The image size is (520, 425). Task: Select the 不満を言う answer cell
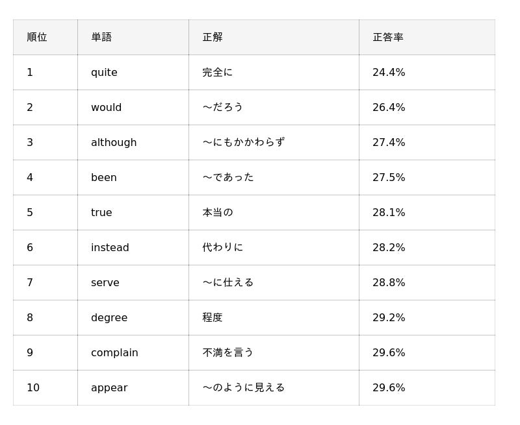[274, 353]
